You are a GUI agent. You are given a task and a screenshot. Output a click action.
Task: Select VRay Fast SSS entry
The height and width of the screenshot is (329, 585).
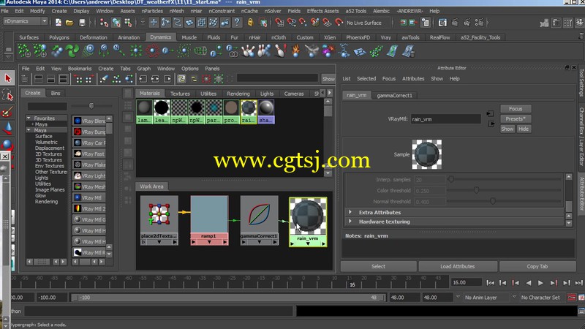pyautogui.click(x=89, y=154)
